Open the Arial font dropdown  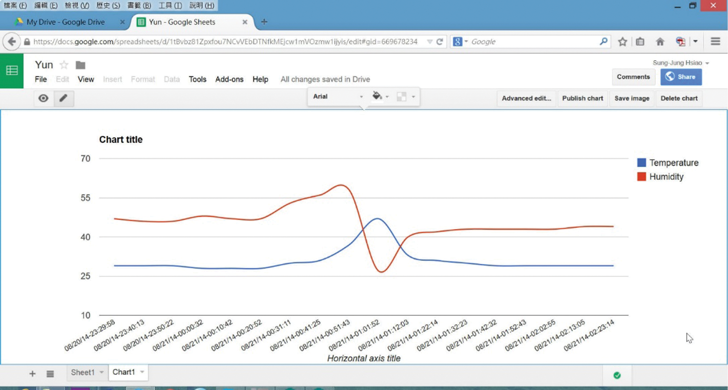[338, 97]
